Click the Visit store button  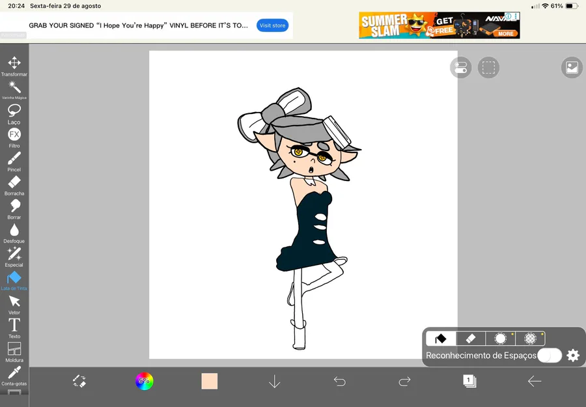[272, 25]
